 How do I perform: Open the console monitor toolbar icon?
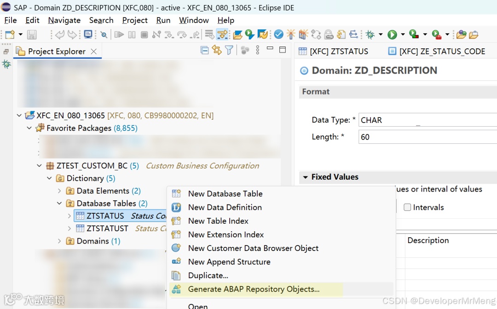pos(88,34)
